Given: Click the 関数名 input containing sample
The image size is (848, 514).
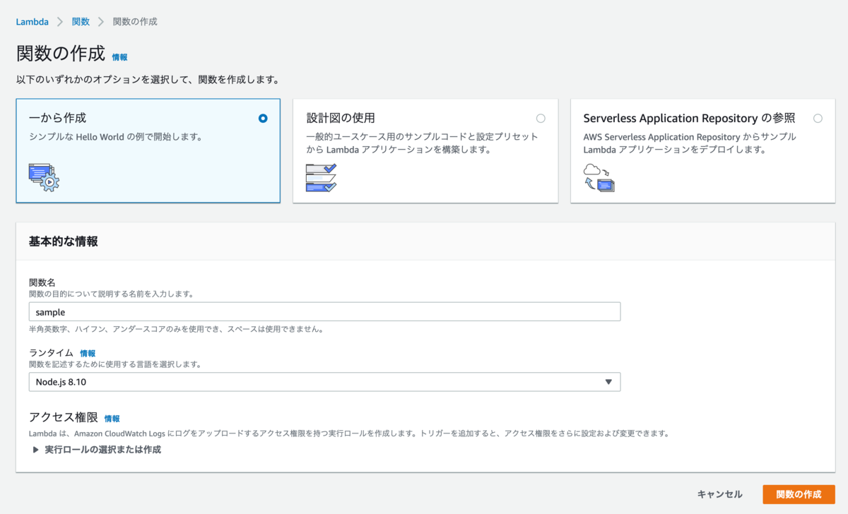Looking at the screenshot, I should tap(325, 311).
